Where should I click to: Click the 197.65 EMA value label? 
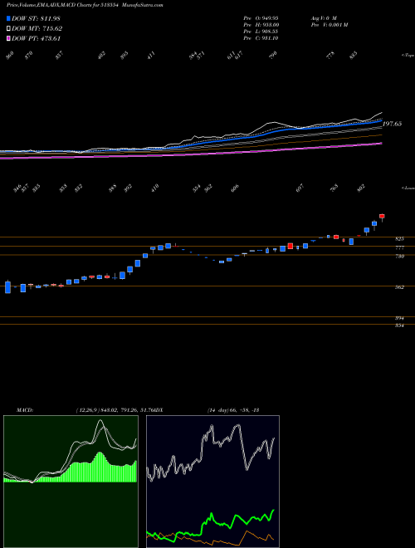(x=392, y=124)
